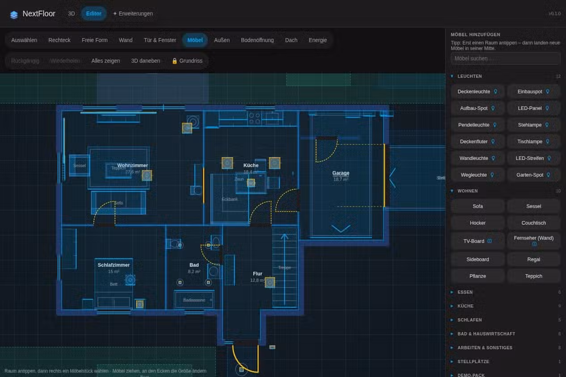Select the Rechteck tool
Image resolution: width=566 pixels, height=377 pixels.
click(59, 40)
